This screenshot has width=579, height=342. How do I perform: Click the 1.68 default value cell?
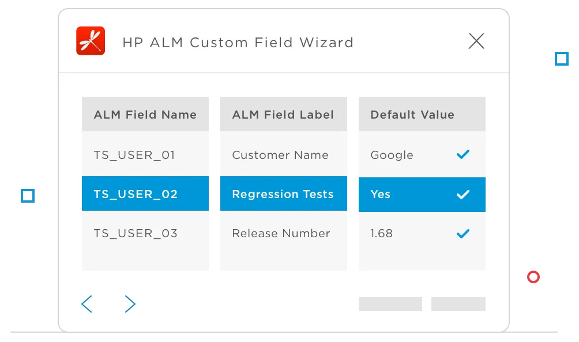(382, 233)
